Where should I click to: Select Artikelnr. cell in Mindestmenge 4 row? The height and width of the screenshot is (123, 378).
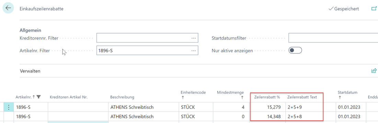click(x=31, y=107)
